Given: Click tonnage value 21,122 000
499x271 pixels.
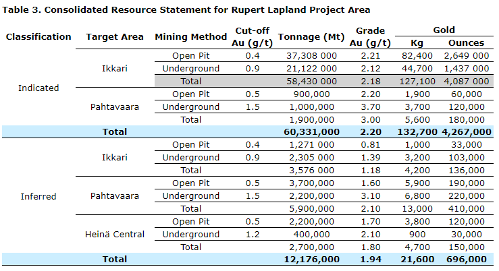Looking at the screenshot, I should coord(311,69).
